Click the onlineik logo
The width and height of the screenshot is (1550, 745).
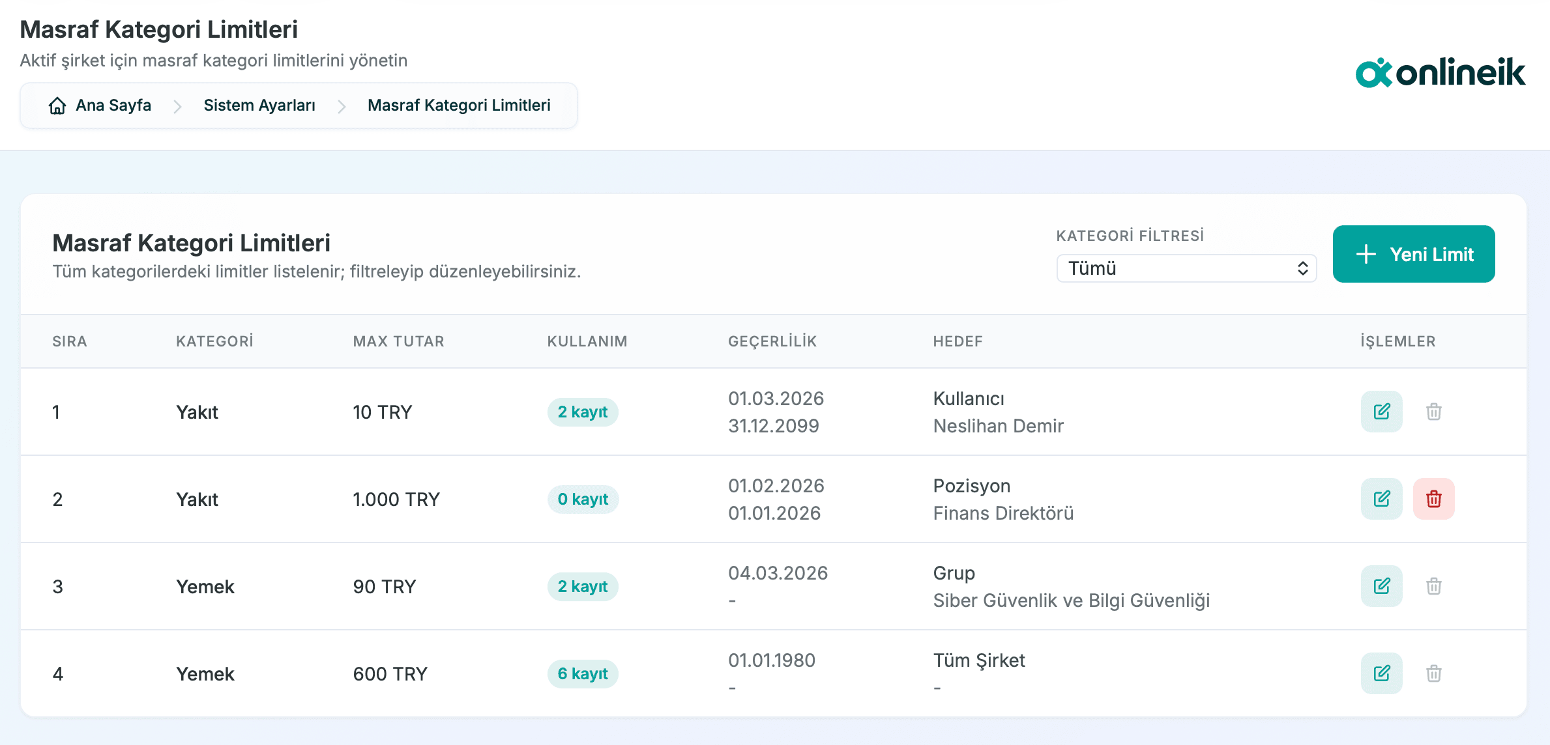pos(1440,72)
